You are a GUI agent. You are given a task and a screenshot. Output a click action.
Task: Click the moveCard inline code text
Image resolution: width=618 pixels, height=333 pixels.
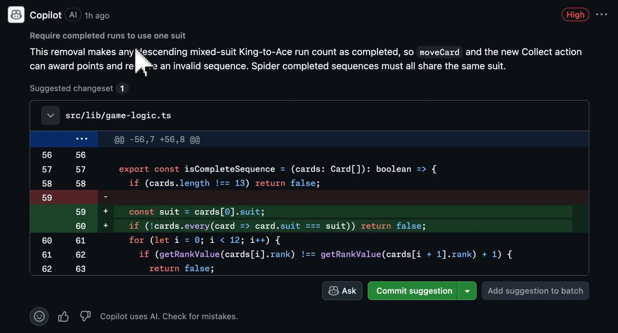pyautogui.click(x=440, y=52)
